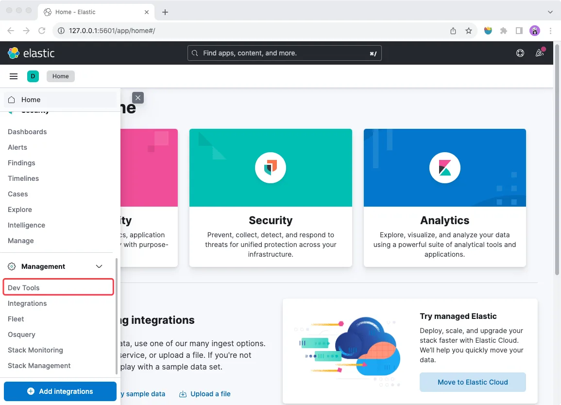Open the alerts notification icon with the pink dot
The image size is (561, 405).
click(540, 53)
